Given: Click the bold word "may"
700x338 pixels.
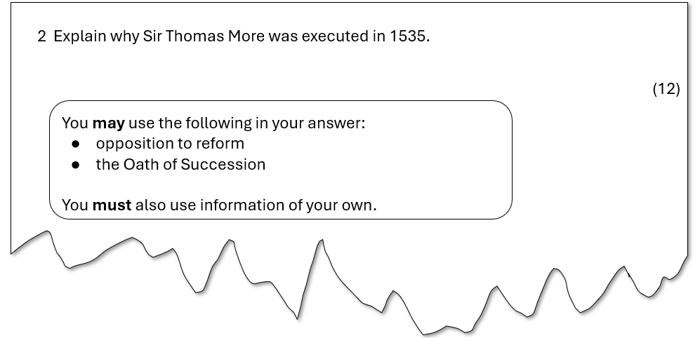Looking at the screenshot, I should [x=109, y=123].
